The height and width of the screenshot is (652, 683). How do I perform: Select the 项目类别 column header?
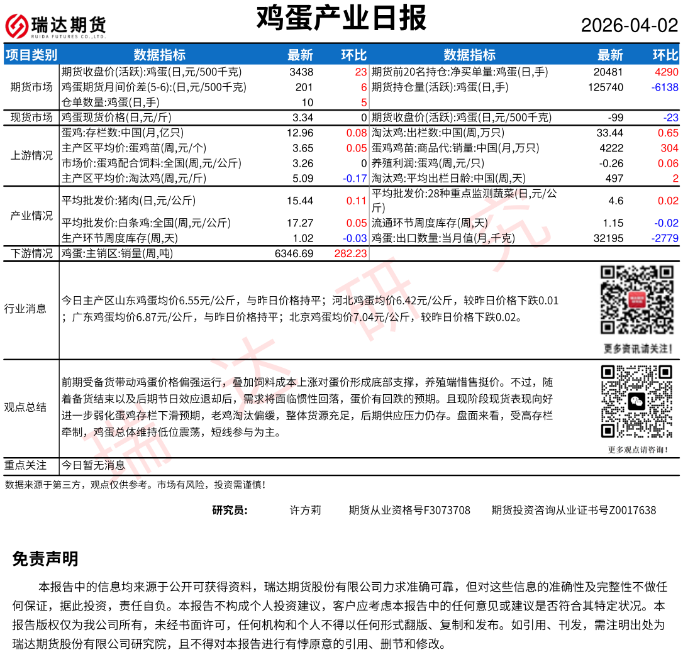tap(31, 55)
